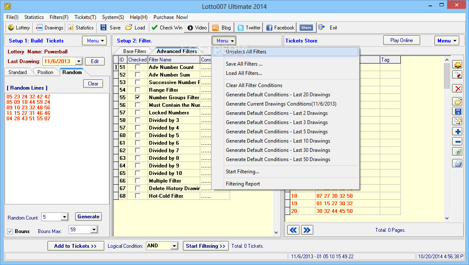Image resolution: width=469 pixels, height=265 pixels.
Task: Click the red X delete icon in Tickets Store
Action: coord(457,88)
